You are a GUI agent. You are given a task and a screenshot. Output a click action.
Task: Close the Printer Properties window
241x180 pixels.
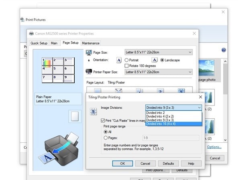(x=194, y=33)
